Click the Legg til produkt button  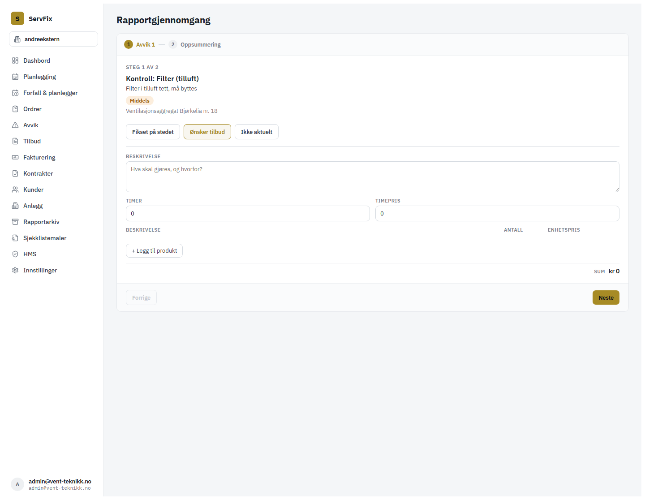coord(154,250)
